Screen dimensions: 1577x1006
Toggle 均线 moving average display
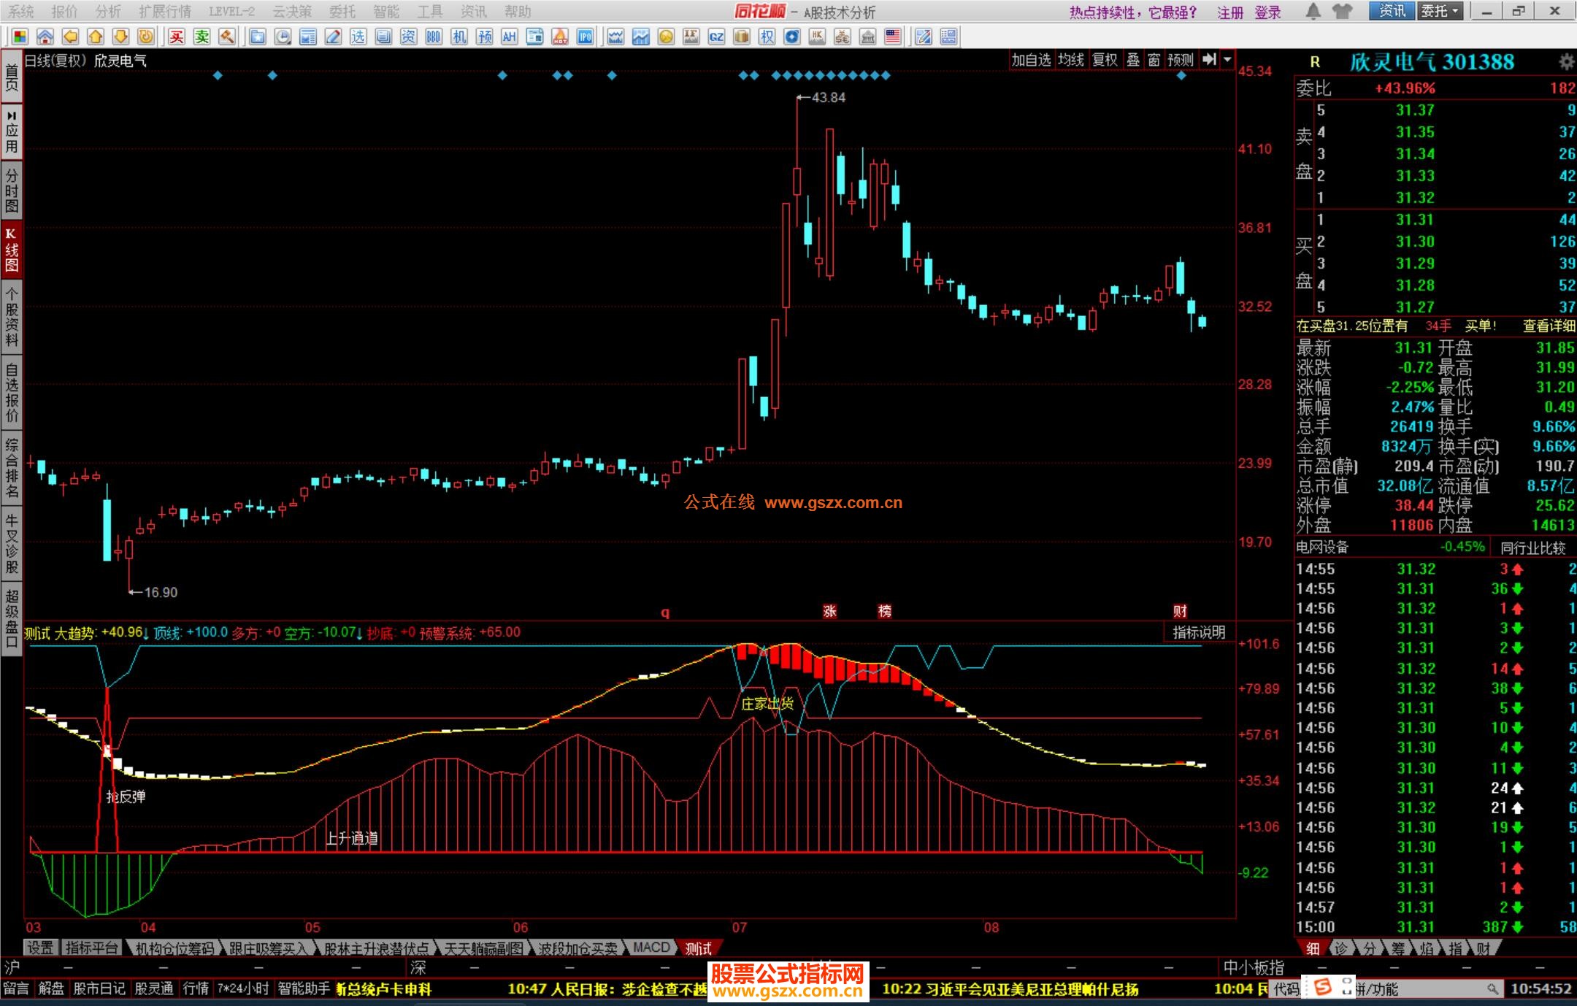1071,60
